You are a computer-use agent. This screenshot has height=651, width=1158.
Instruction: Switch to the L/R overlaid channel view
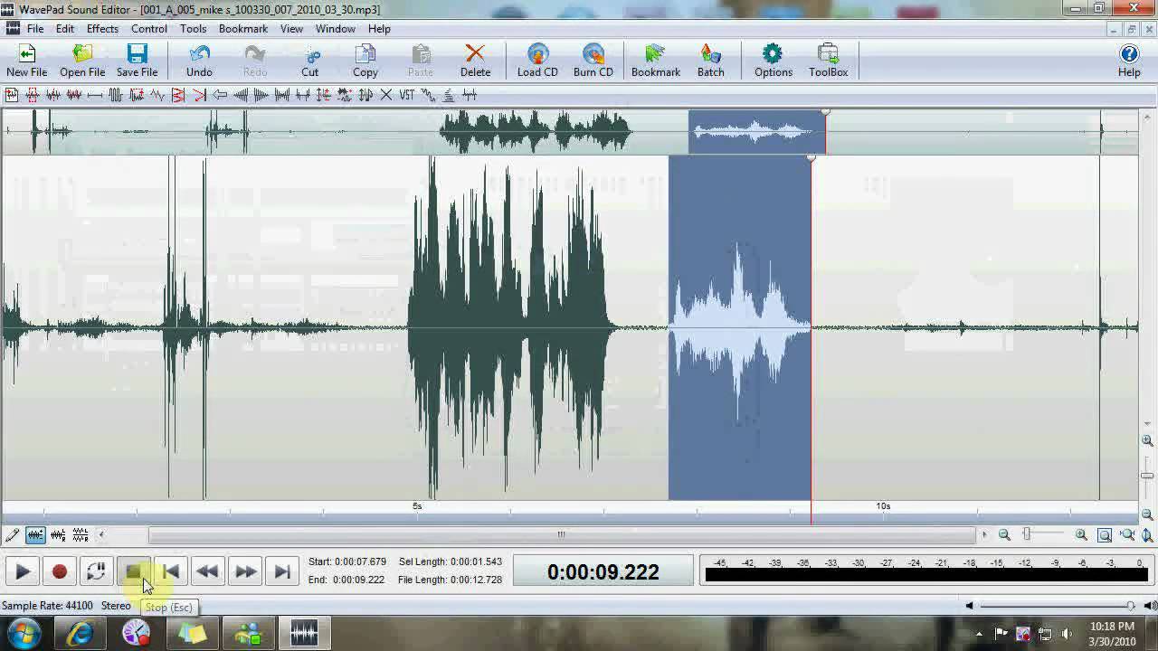pyautogui.click(x=58, y=535)
